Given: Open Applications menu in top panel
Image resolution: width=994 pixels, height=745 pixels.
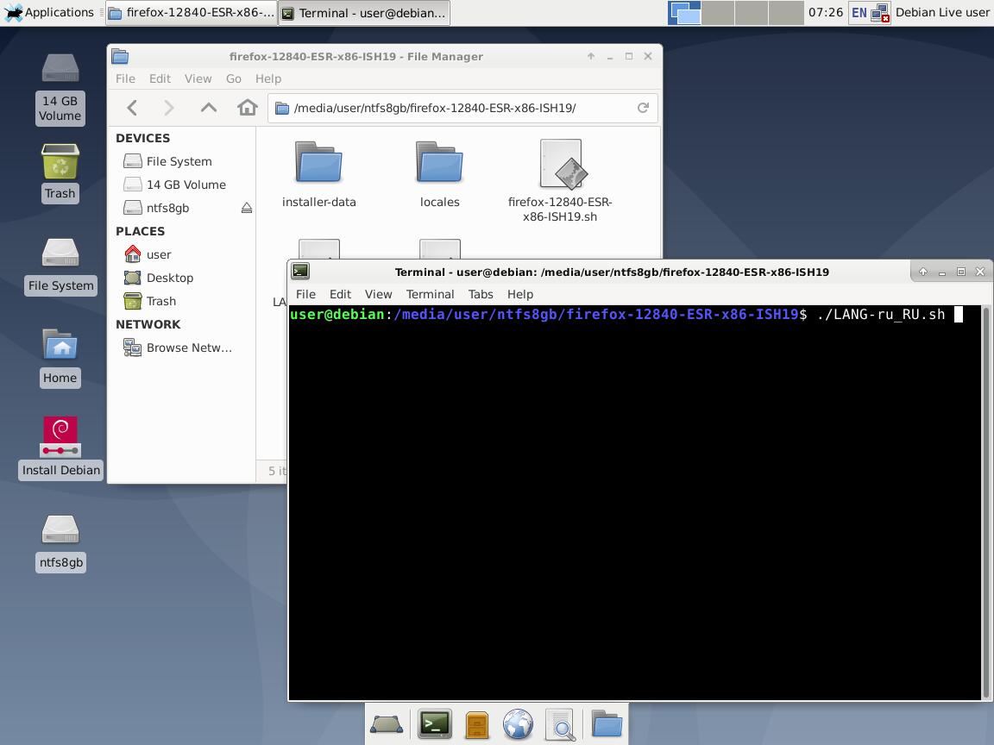Looking at the screenshot, I should click(x=49, y=12).
